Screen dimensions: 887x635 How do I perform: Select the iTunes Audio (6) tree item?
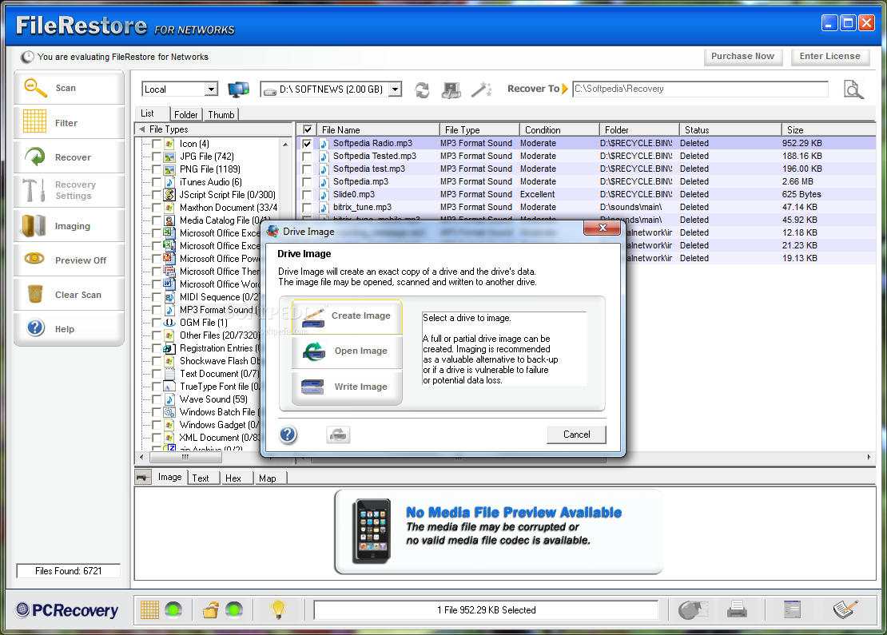(x=210, y=182)
